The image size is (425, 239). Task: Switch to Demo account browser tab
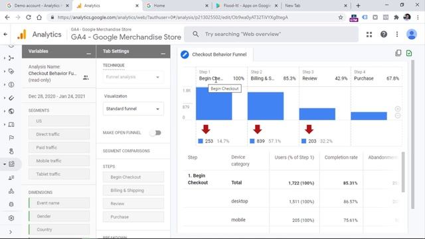click(x=38, y=5)
